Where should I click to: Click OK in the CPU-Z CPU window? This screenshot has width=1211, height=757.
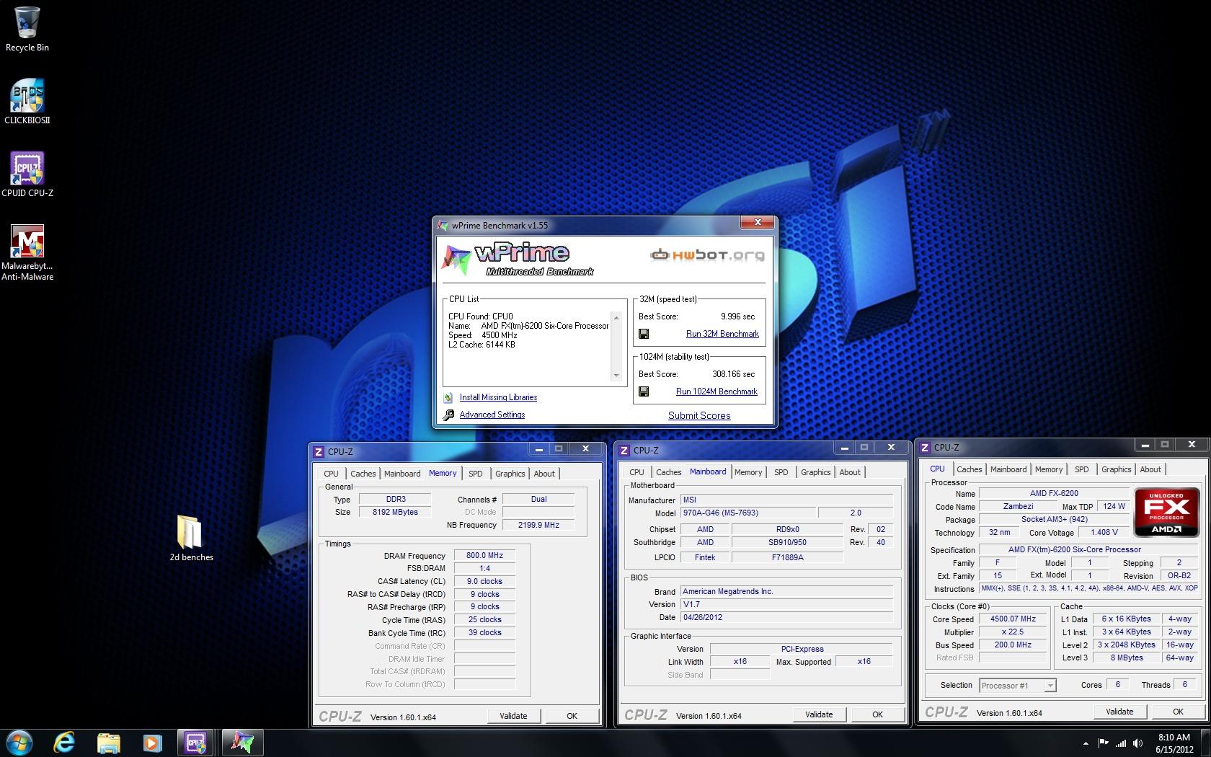[1178, 712]
